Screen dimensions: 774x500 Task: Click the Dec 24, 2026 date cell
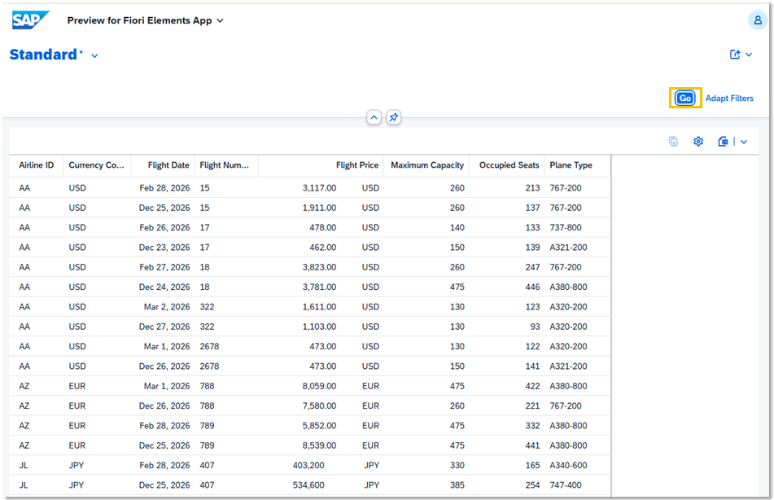(164, 287)
